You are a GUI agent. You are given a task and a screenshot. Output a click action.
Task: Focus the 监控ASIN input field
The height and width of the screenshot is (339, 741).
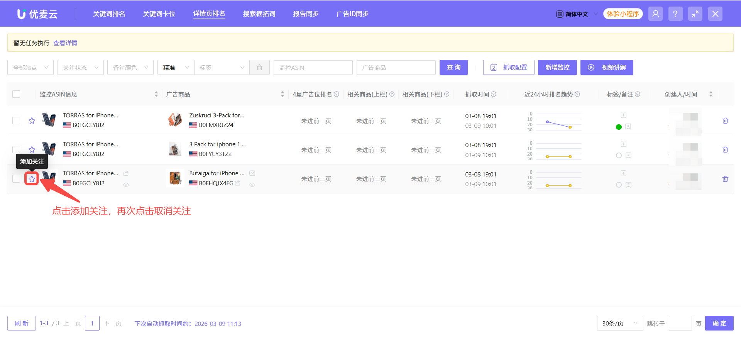click(x=313, y=68)
